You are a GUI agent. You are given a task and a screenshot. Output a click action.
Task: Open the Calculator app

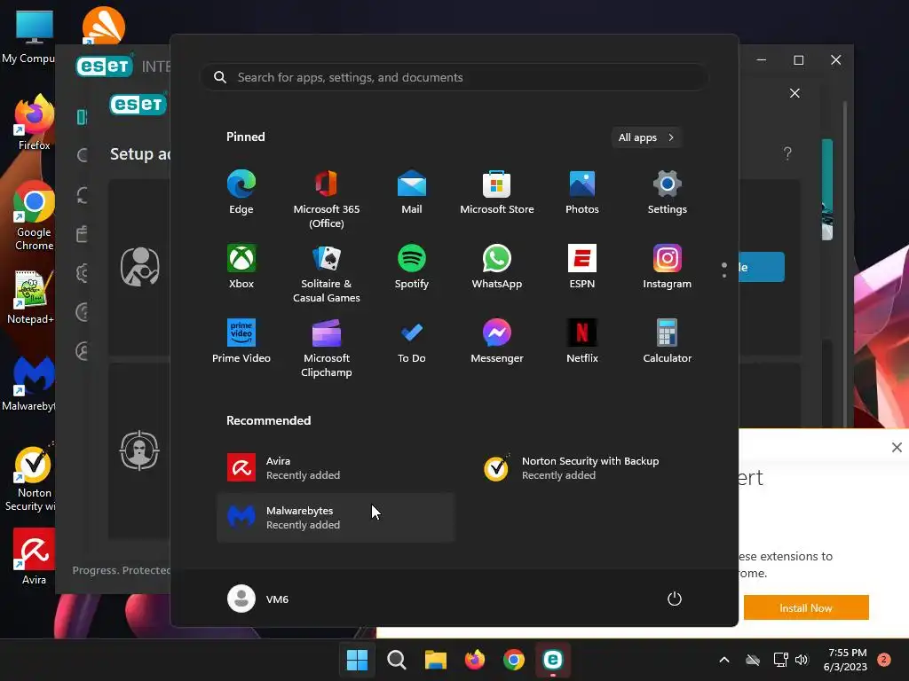pyautogui.click(x=668, y=341)
